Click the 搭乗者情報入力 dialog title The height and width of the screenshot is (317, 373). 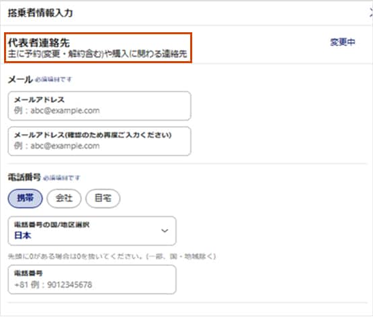tap(40, 13)
